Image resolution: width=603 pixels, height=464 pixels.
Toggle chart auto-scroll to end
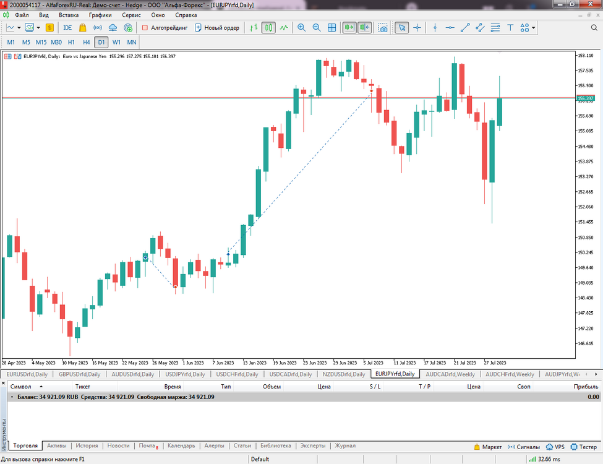coord(349,28)
